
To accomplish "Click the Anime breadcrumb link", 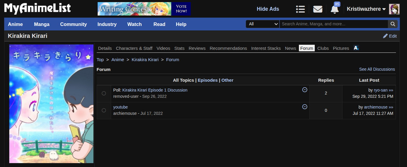I will (118, 60).
